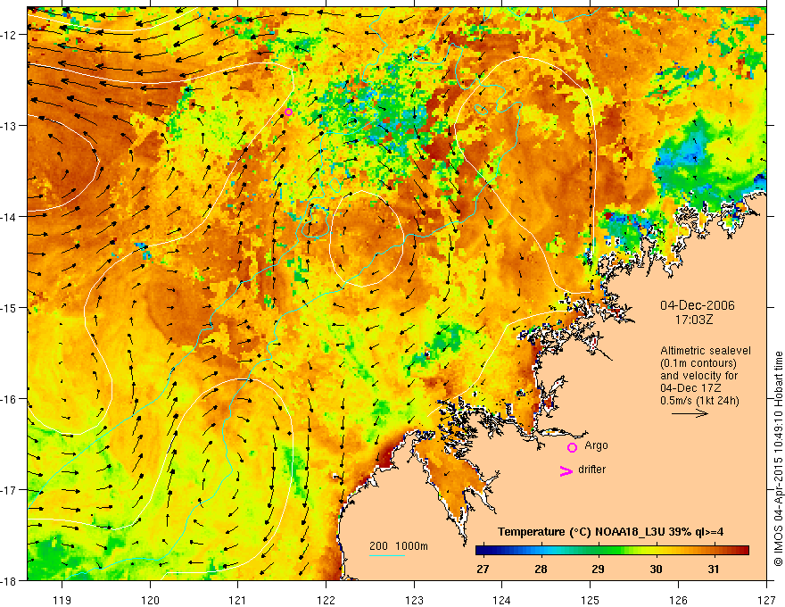Click the '200 1000m' isobath label
This screenshot has width=785, height=607.
coord(399,546)
